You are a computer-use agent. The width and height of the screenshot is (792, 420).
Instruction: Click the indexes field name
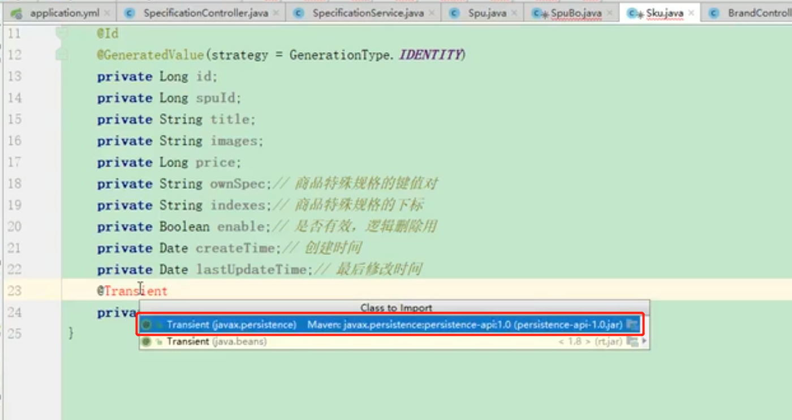[238, 205]
